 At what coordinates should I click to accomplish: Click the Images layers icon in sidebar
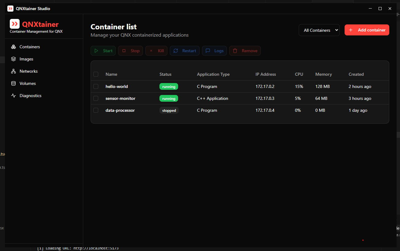(x=13, y=59)
